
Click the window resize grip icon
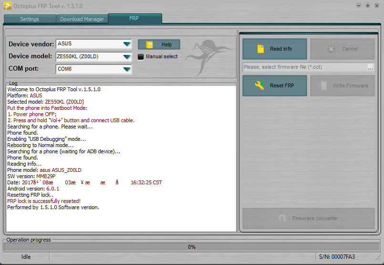coord(378,257)
